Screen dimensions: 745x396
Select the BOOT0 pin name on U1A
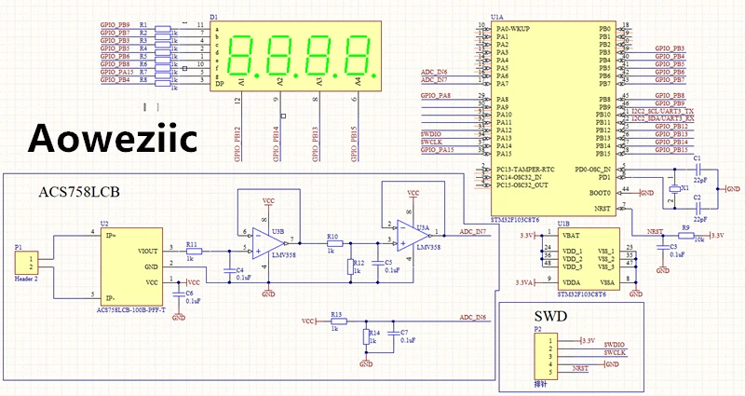(x=600, y=193)
